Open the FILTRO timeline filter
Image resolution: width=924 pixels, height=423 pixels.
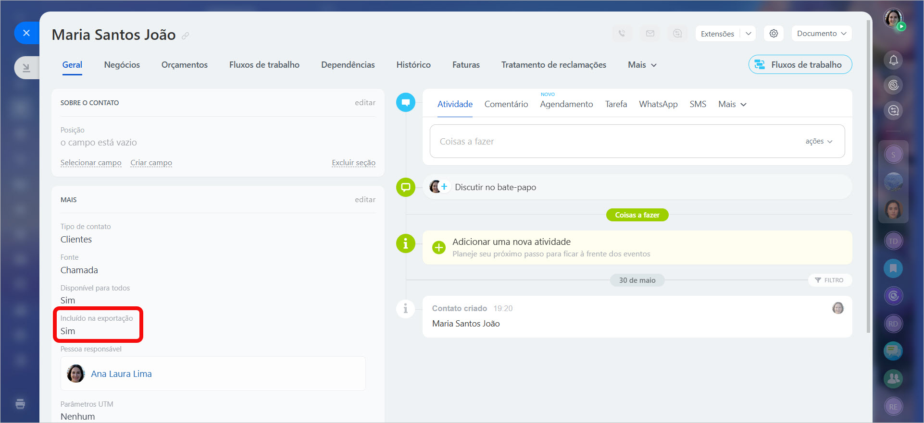[x=830, y=280]
